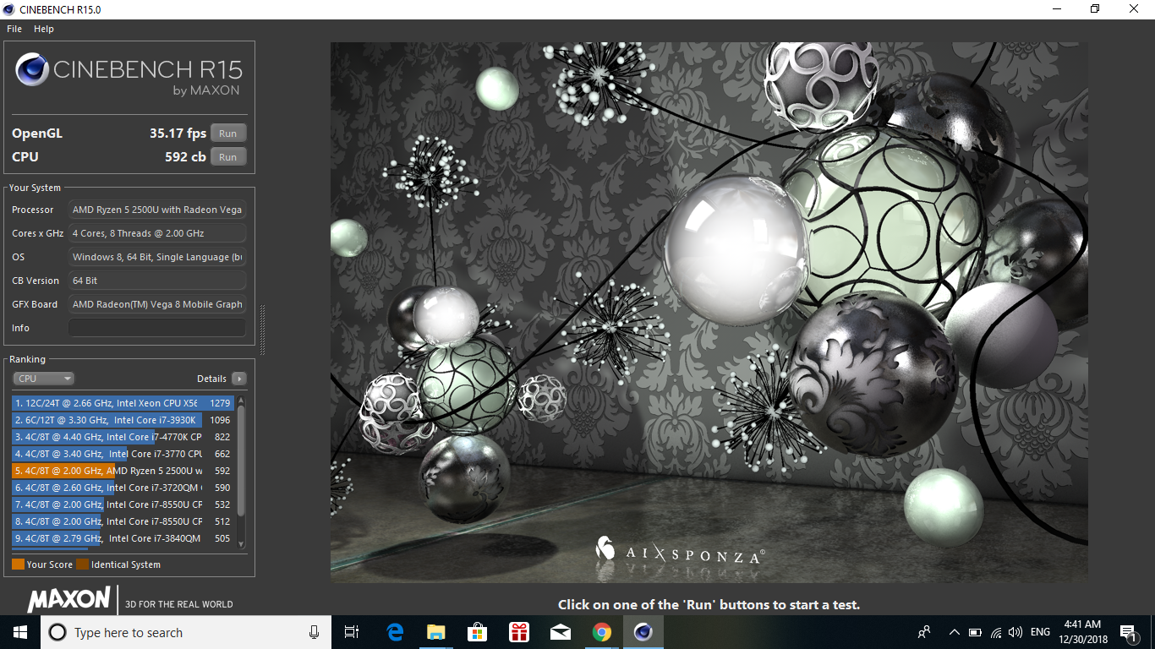Click the Processor field AMD Ryzen 5 2500U
The width and height of the screenshot is (1155, 649).
157,210
